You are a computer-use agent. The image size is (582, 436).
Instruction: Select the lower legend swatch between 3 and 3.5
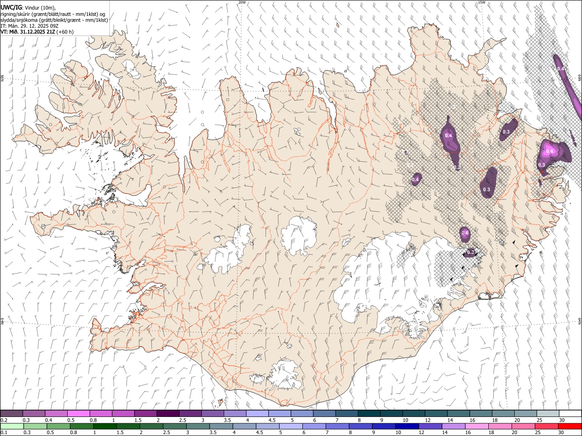(198, 426)
